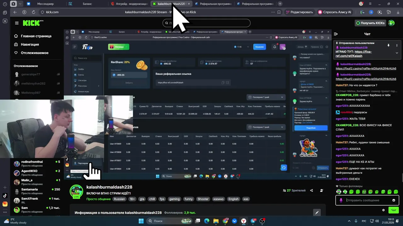This screenshot has width=403, height=226.
Task: Open Навигация in Kick sidebar
Action: coord(26,45)
